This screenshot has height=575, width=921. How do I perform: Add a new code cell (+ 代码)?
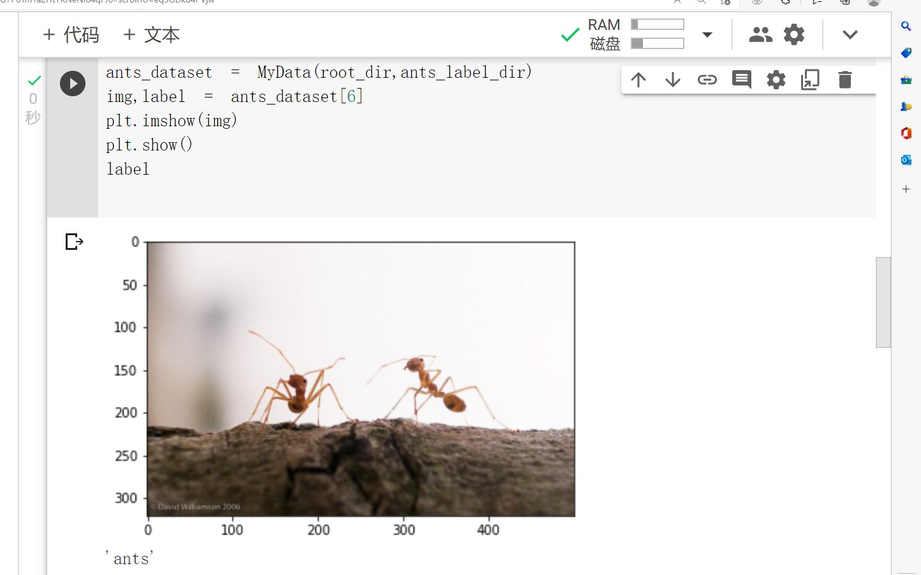pos(71,34)
